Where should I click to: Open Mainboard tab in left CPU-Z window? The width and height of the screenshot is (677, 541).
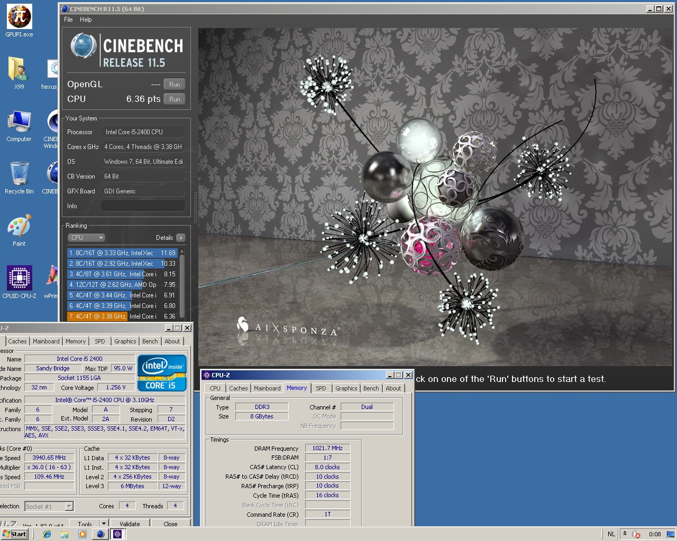[x=46, y=341]
